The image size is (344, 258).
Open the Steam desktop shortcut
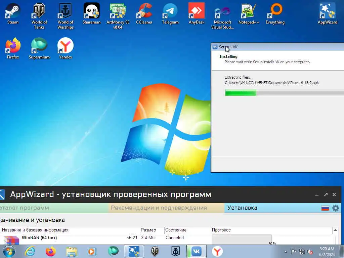pos(13,13)
